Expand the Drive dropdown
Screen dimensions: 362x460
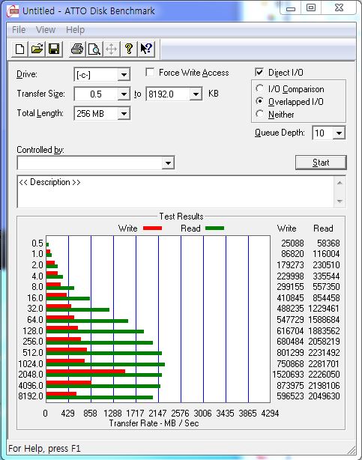click(124, 75)
